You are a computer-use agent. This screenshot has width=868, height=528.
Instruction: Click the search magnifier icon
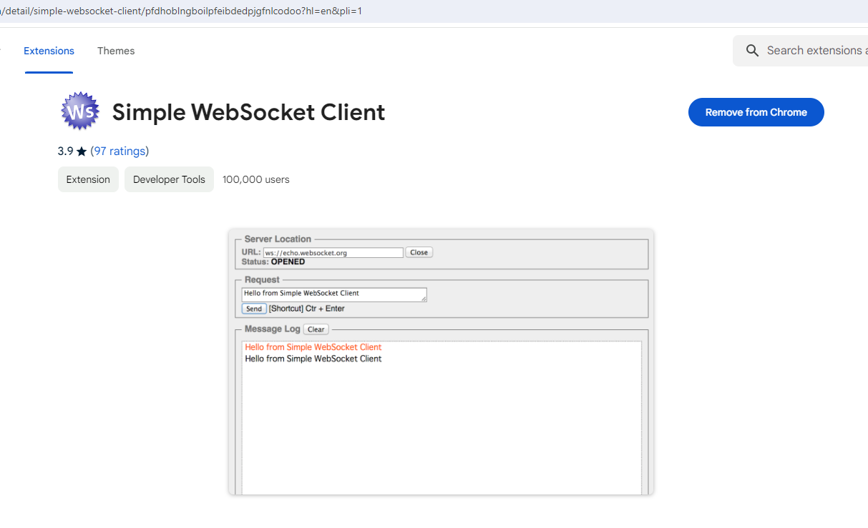coord(752,51)
